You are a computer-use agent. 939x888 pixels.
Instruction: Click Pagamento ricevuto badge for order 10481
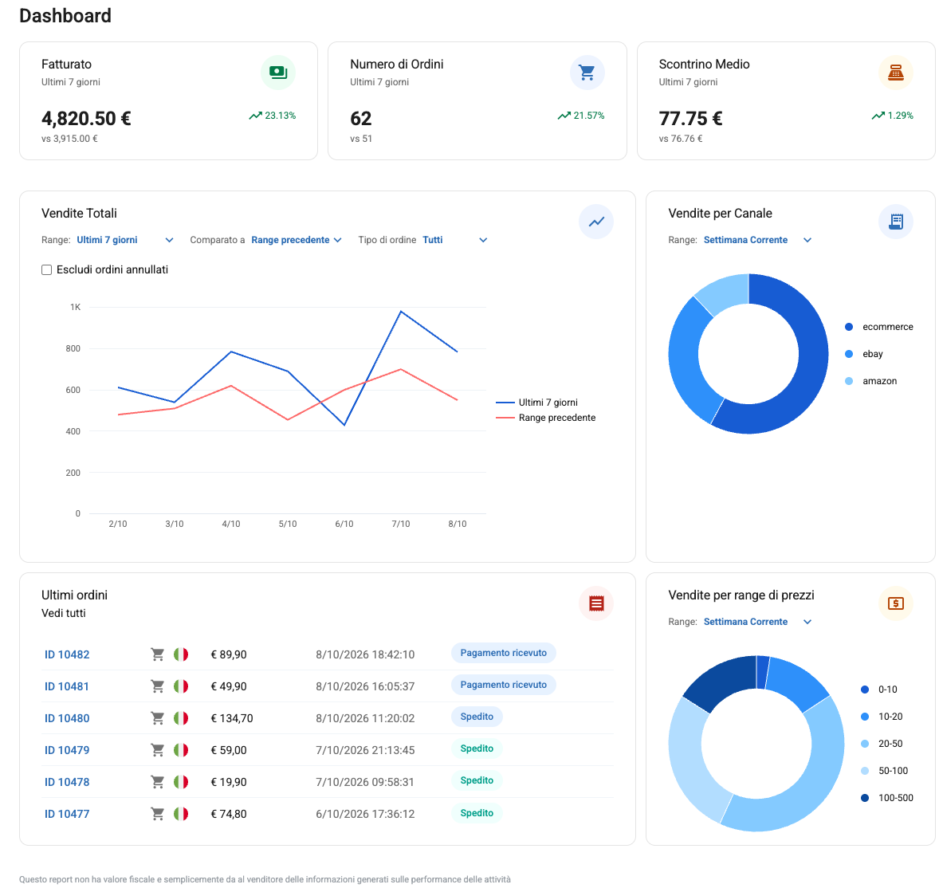point(503,685)
